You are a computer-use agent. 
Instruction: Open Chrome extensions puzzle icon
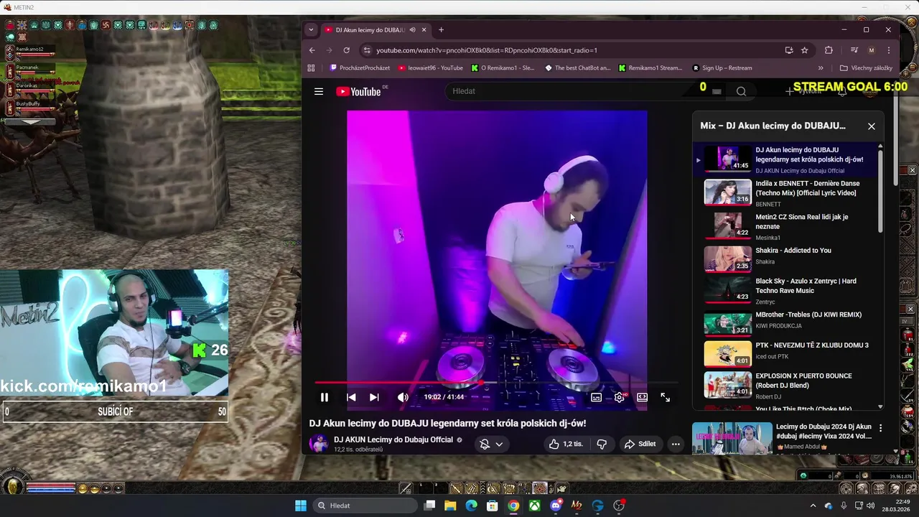[x=829, y=50]
